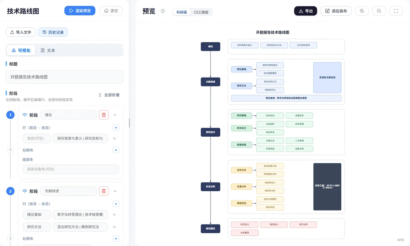This screenshot has width=410, height=246.
Task: Click the 结论建议 node in diagram
Action: click(x=210, y=229)
